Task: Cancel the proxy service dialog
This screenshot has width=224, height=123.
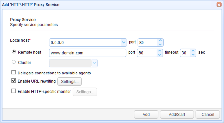Action: coord(208,115)
